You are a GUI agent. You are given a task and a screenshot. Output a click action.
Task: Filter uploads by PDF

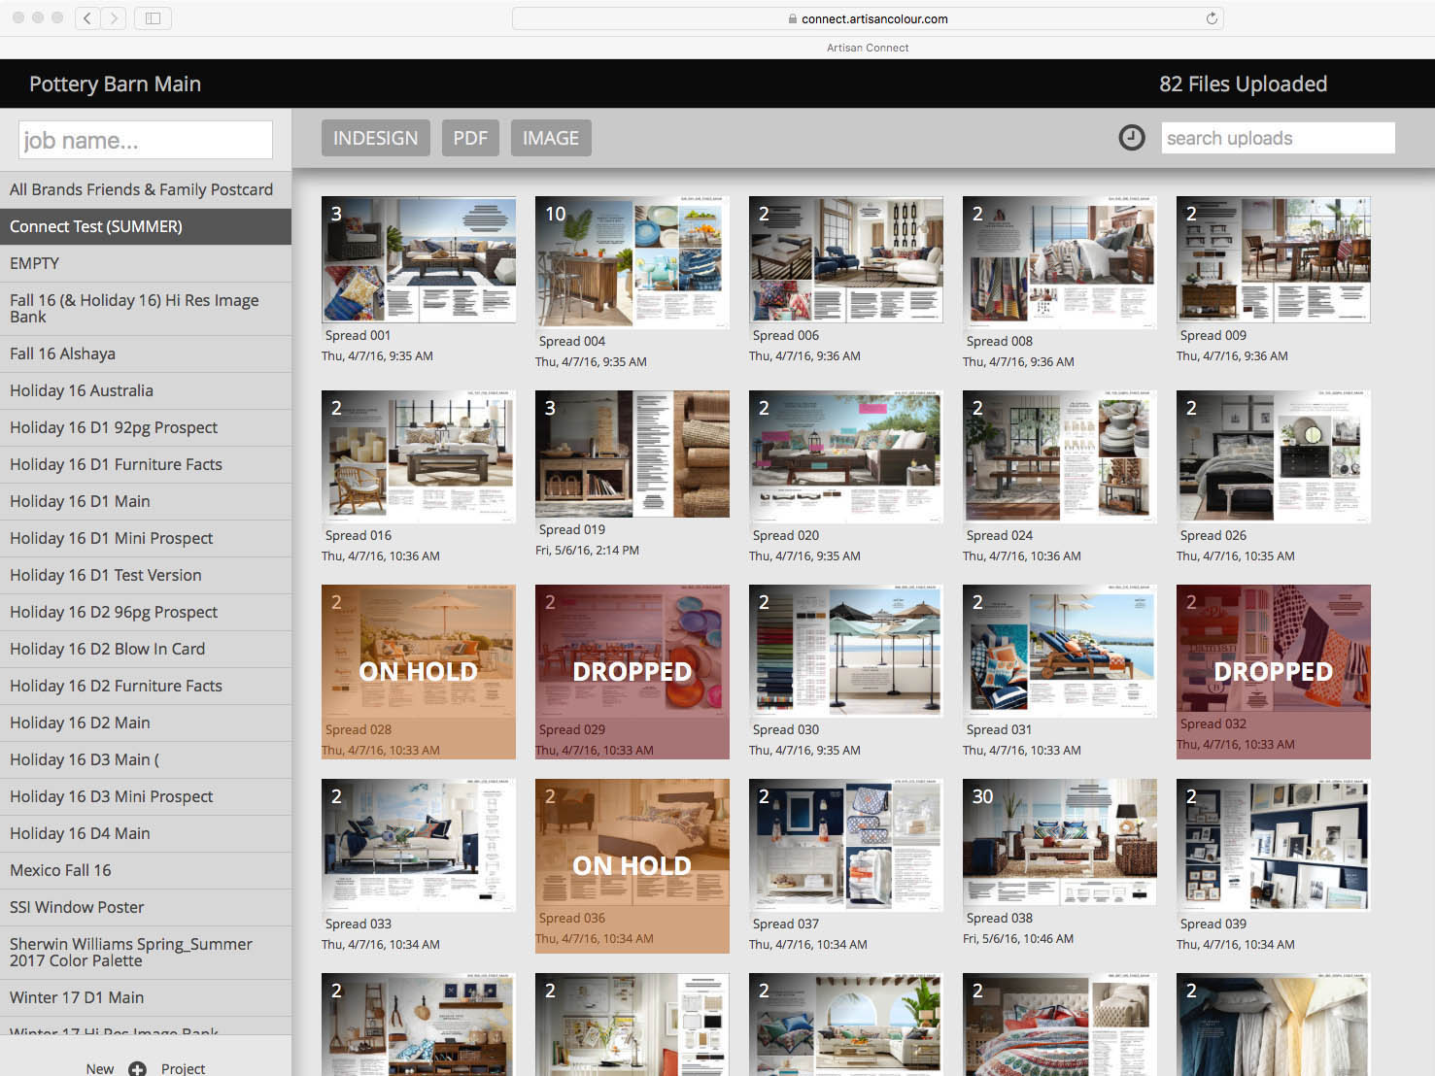pyautogui.click(x=470, y=138)
